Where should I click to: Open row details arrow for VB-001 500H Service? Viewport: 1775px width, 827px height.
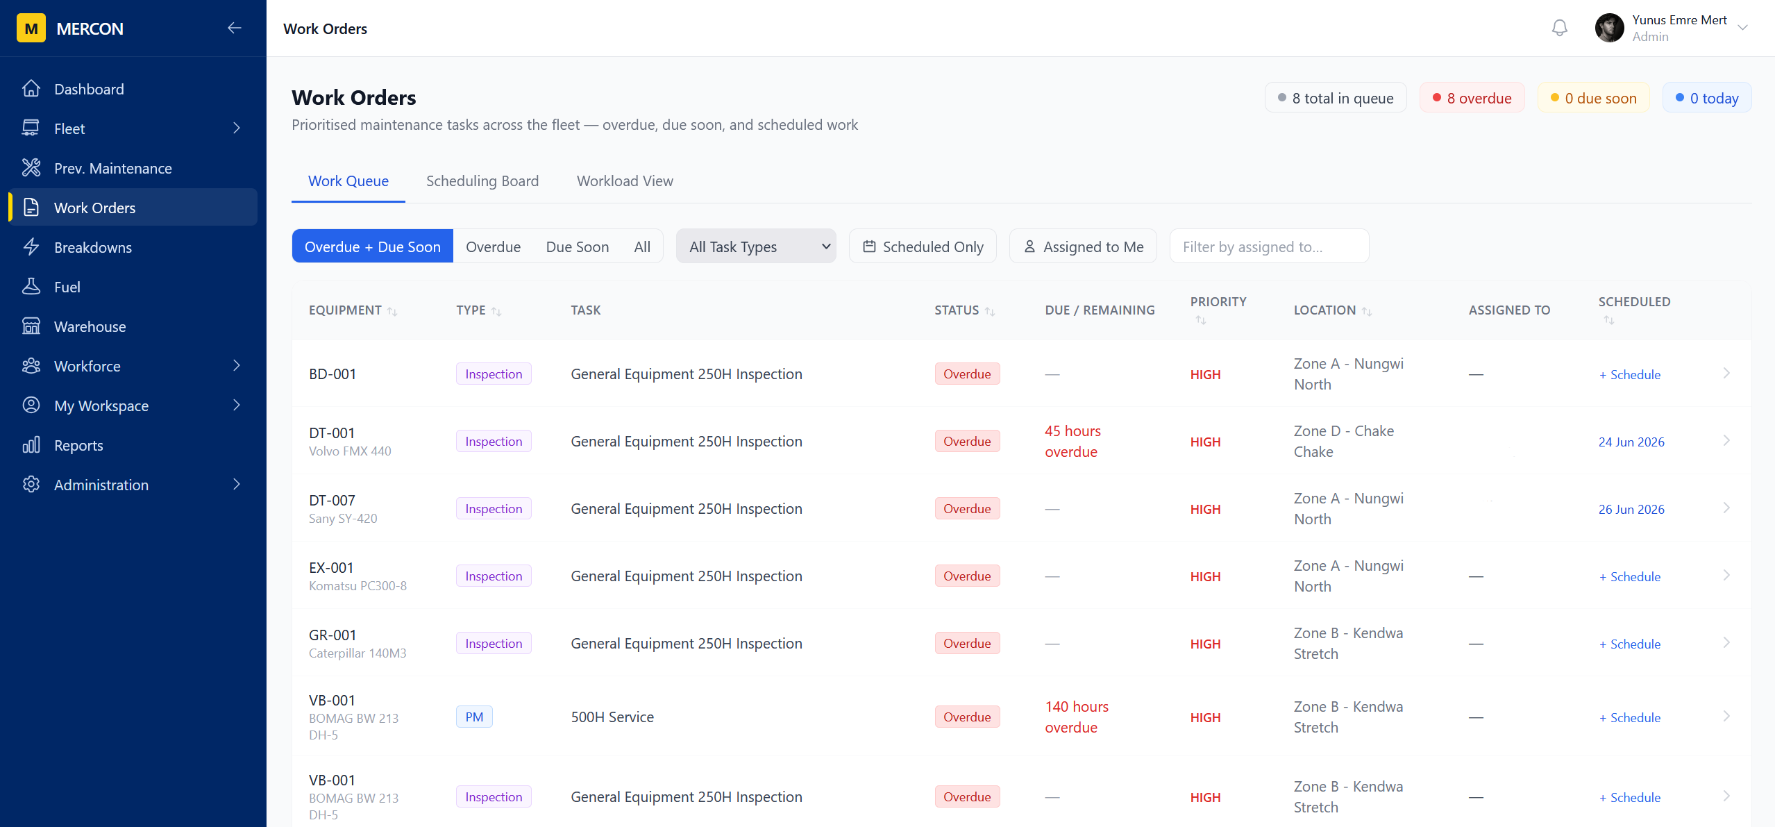(x=1726, y=717)
